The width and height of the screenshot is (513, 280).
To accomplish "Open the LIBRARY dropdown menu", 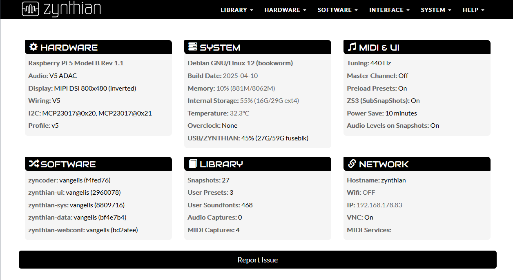I will point(237,10).
